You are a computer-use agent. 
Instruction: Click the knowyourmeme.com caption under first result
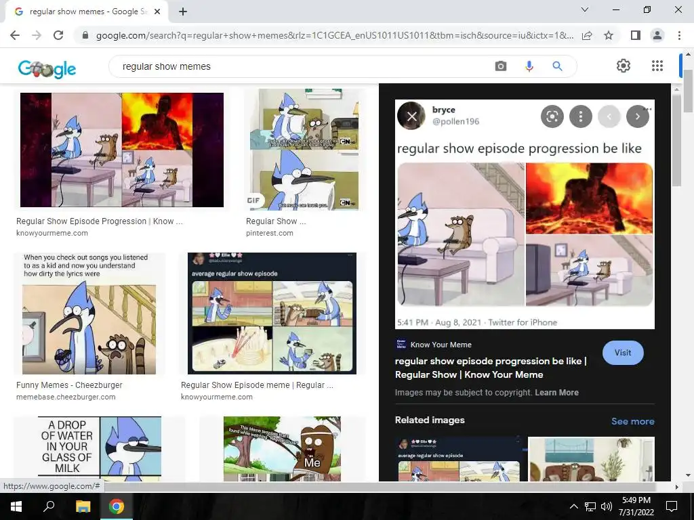[52, 233]
